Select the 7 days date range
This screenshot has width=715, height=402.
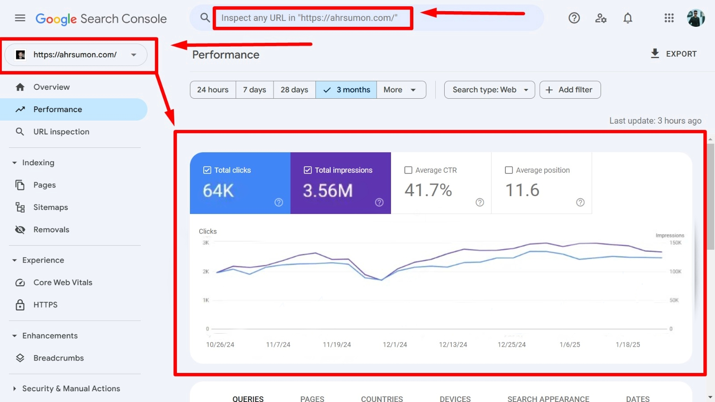pyautogui.click(x=255, y=90)
